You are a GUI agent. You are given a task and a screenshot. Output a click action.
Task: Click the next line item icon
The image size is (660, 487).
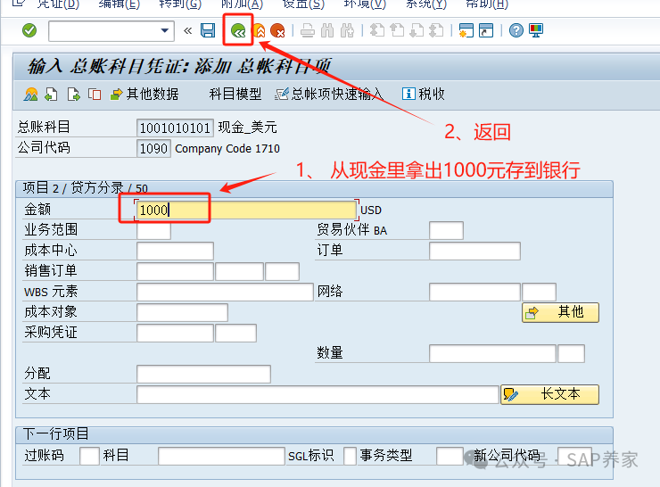[x=74, y=94]
